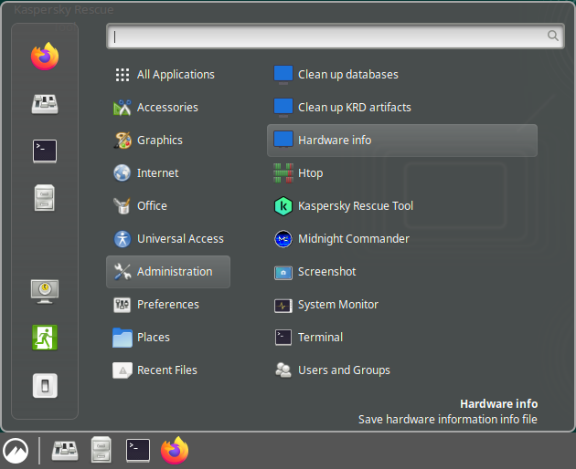
Task: Select the All Applications category
Action: (175, 75)
